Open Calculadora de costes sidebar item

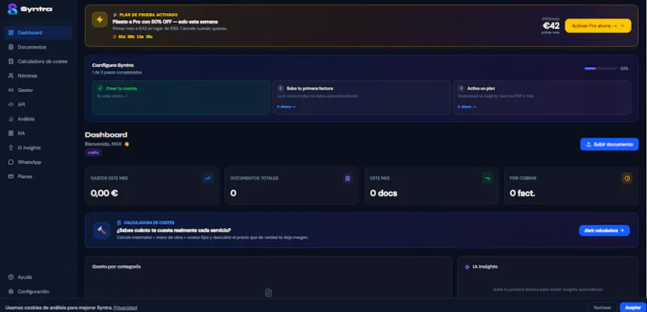(38, 61)
